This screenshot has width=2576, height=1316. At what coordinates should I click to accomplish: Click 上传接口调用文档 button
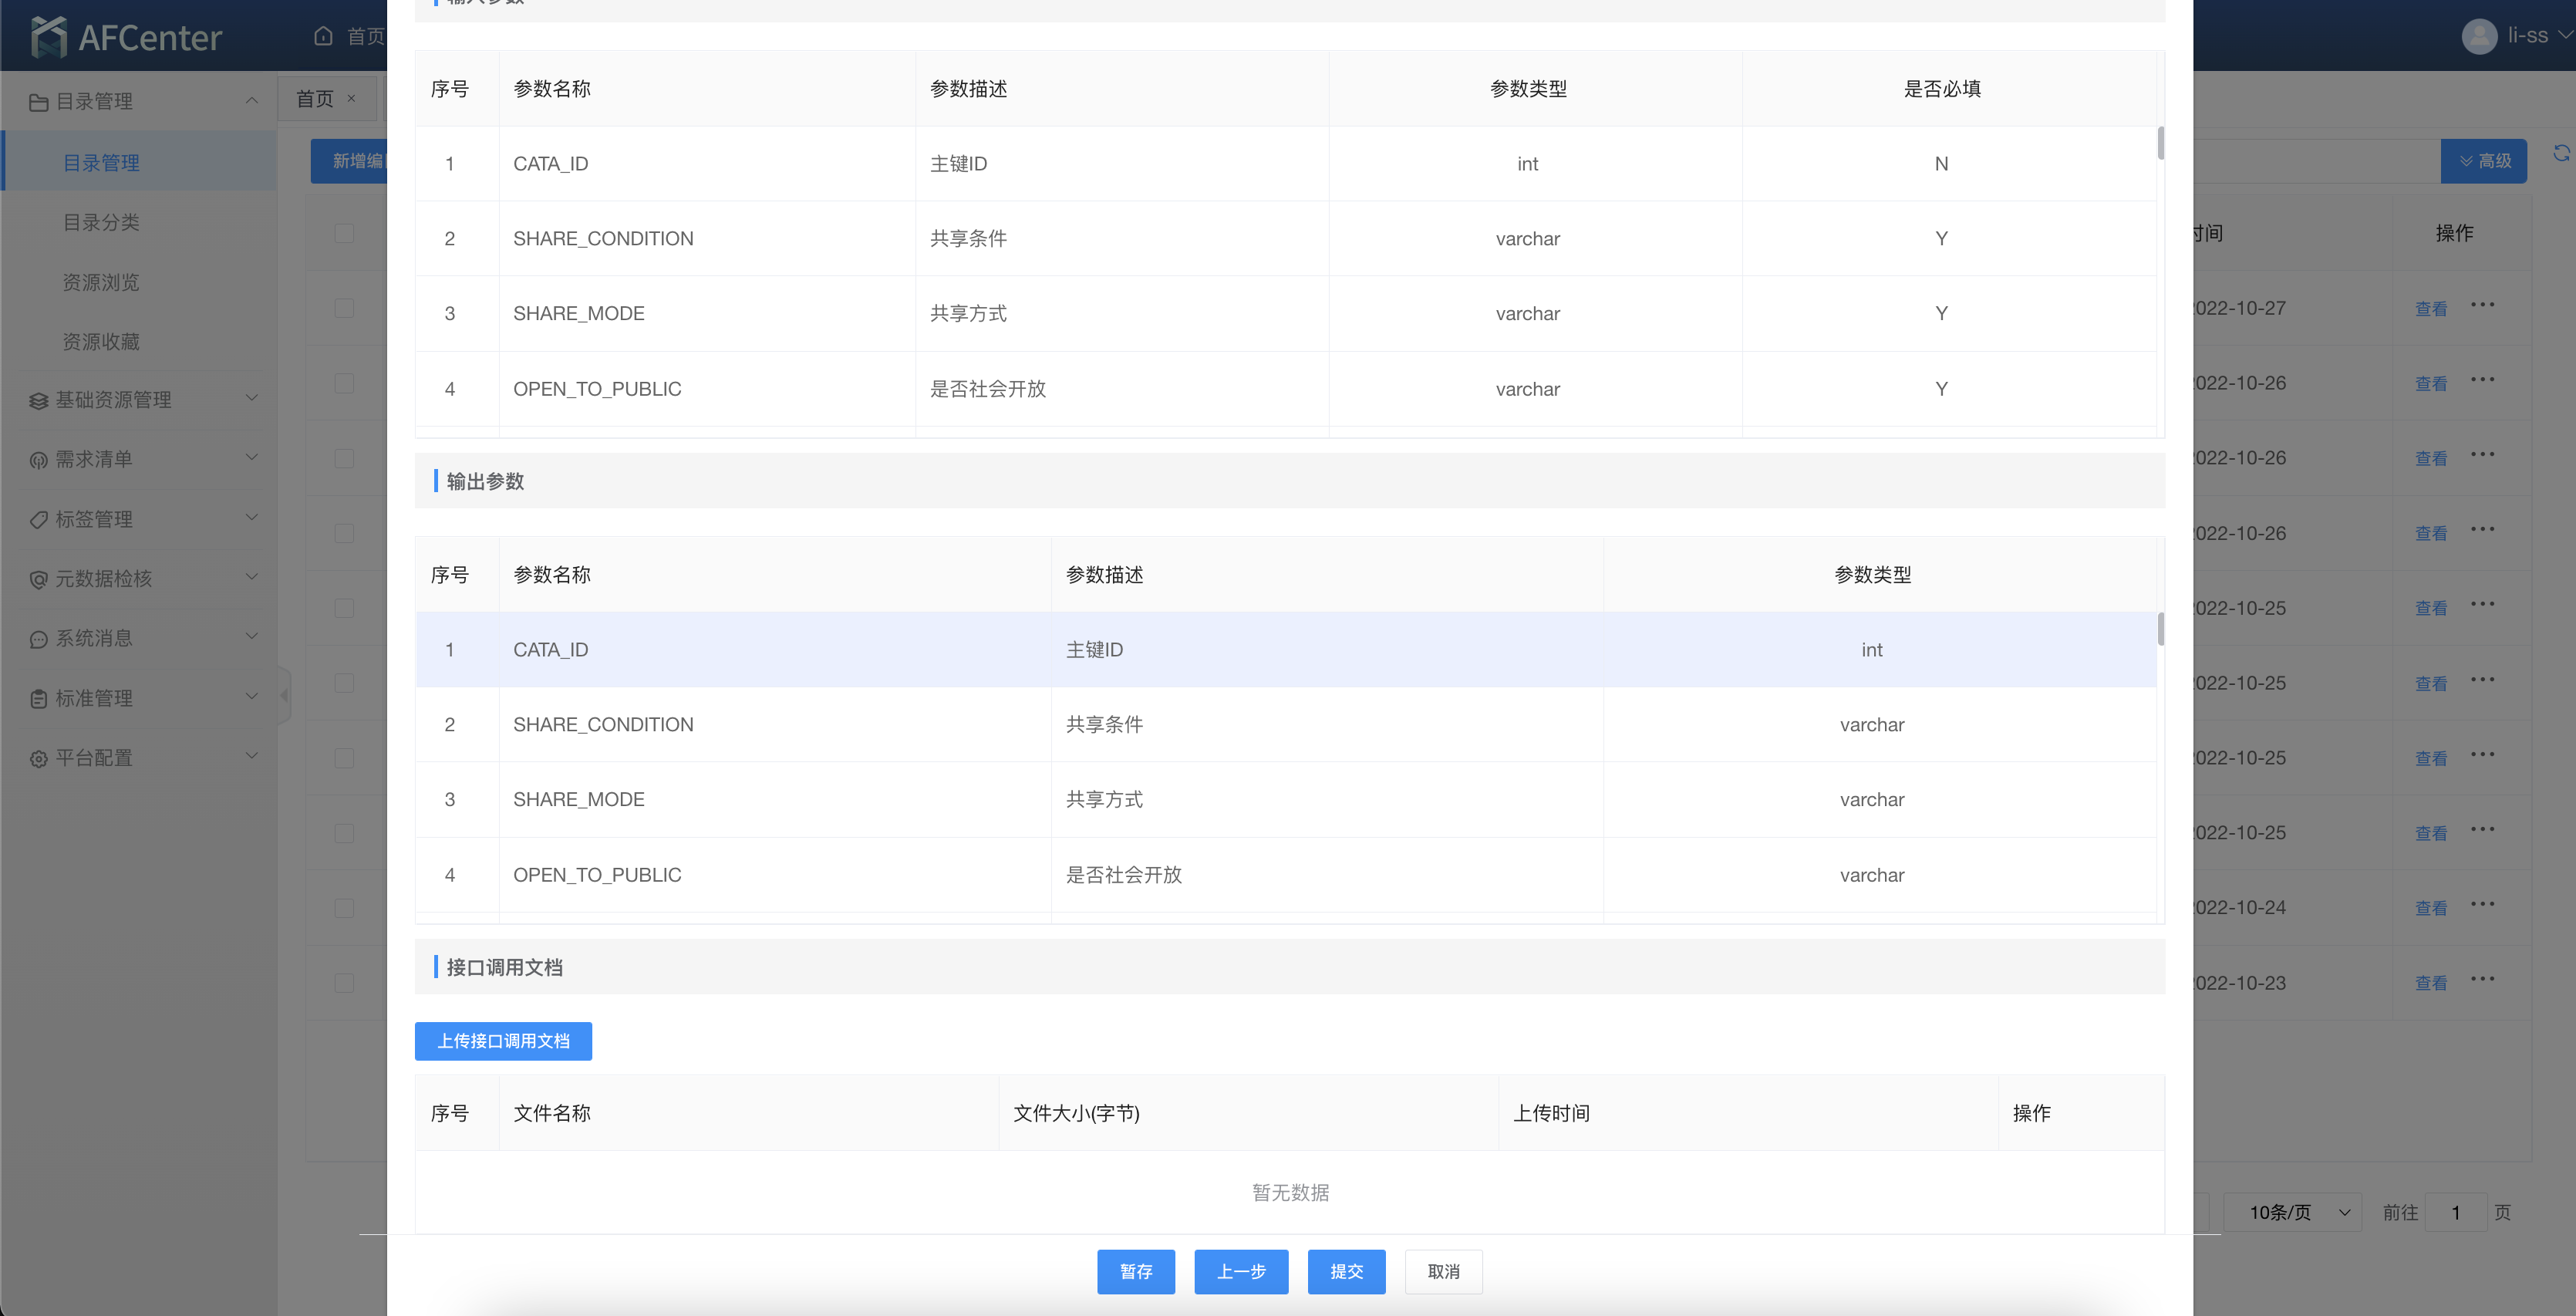tap(503, 1041)
